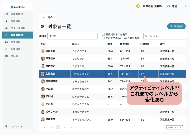Image resolution: width=190 pixels, height=135 pixels.
Task: Click avatar of 中山尚子
Action: tap(43, 89)
